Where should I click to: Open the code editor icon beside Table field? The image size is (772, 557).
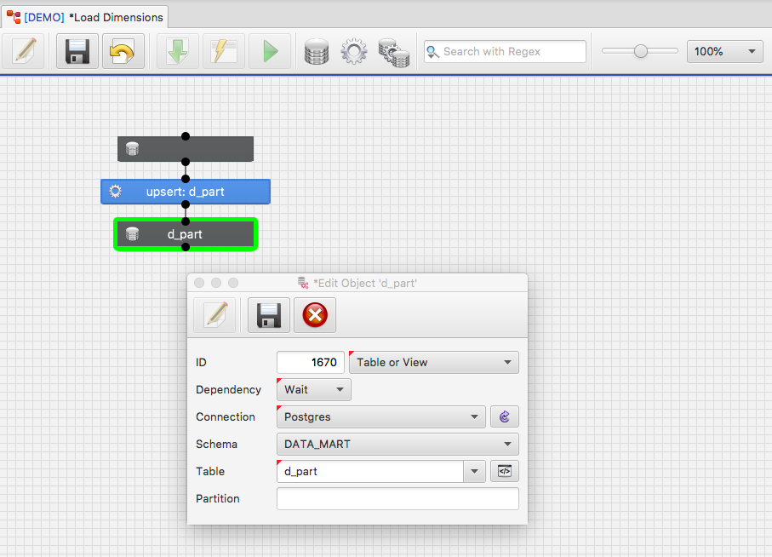pos(504,471)
